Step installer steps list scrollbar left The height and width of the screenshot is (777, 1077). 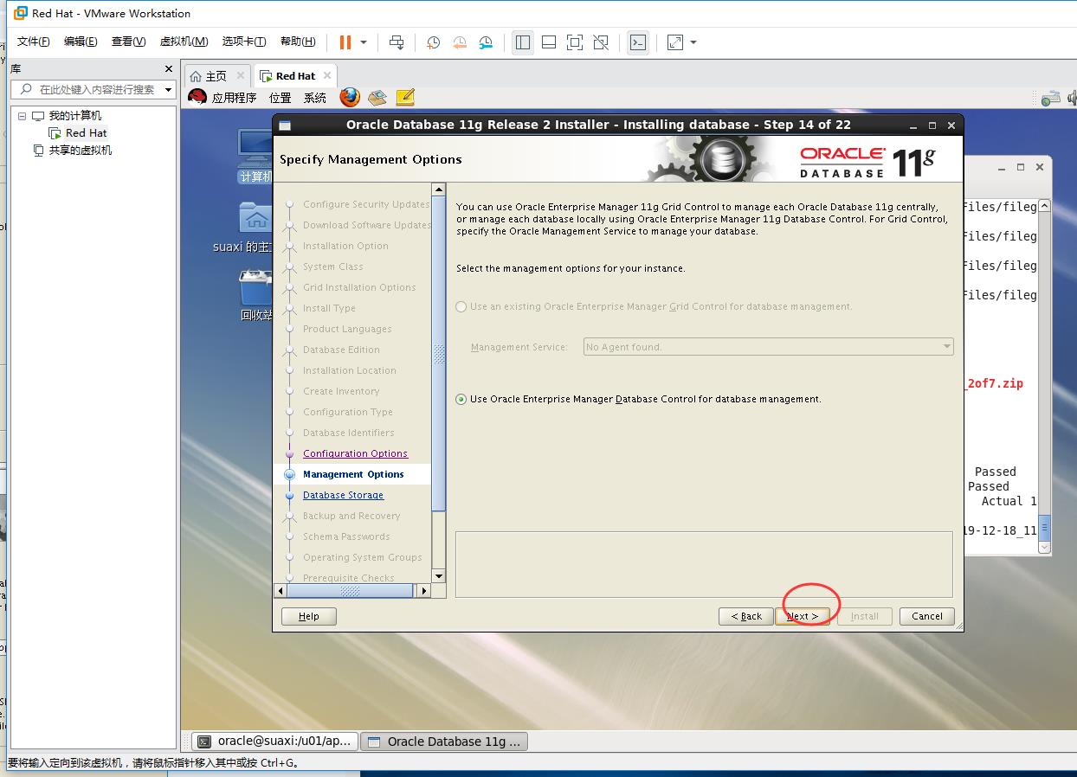point(281,591)
